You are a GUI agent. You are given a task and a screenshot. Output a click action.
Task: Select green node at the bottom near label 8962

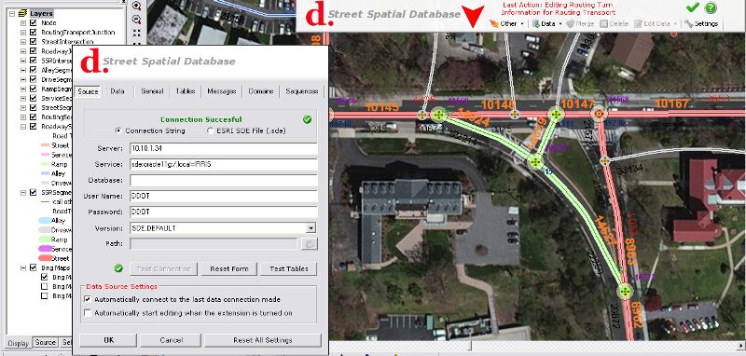(x=625, y=291)
